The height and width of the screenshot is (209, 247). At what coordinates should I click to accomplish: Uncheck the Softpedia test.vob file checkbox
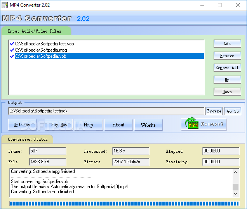tap(12, 44)
